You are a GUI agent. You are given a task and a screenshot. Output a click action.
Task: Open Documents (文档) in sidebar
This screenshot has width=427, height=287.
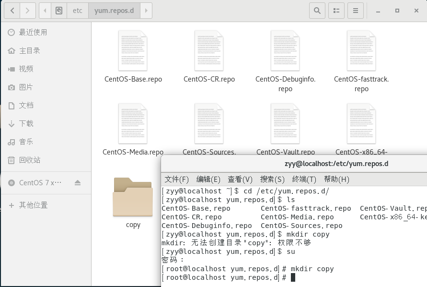46,105
